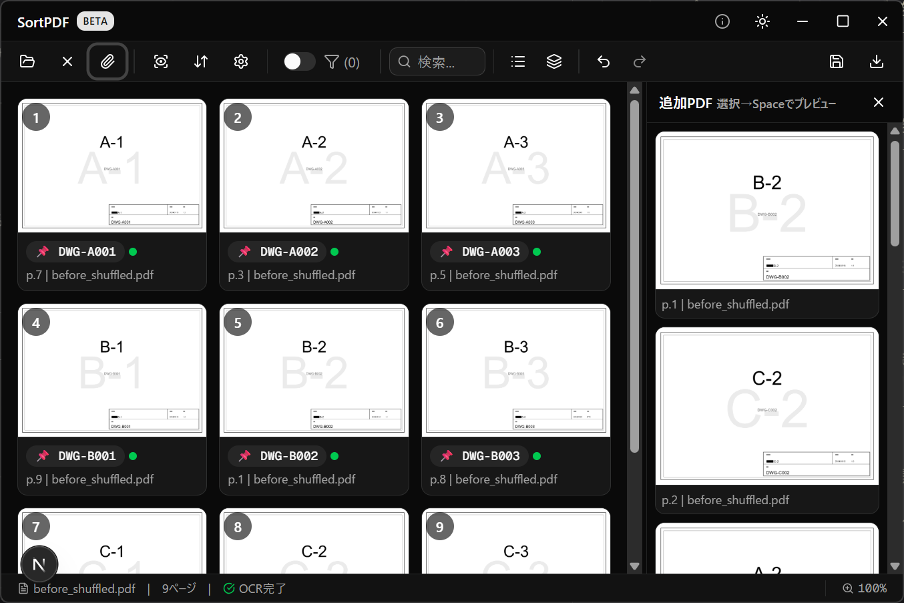Toggle the filter switch on
904x603 pixels.
298,61
